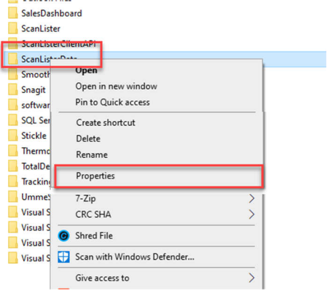Screen dimensions: 330x291
Task: Click the Windows Defender shield icon
Action: [64, 257]
